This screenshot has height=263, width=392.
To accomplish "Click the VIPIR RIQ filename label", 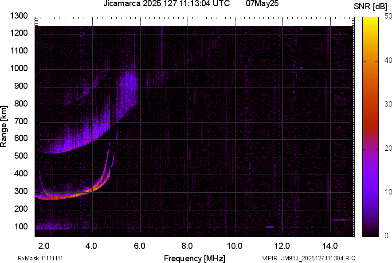I will coord(309,258).
